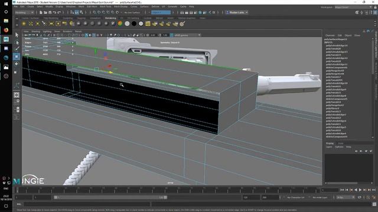Open the viewport Shading menu
Viewport: 378px width, 212px height.
[35, 31]
